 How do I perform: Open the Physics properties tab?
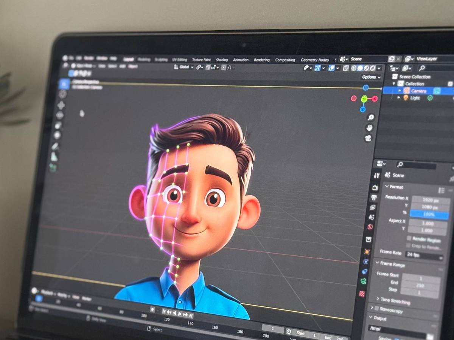366,261
